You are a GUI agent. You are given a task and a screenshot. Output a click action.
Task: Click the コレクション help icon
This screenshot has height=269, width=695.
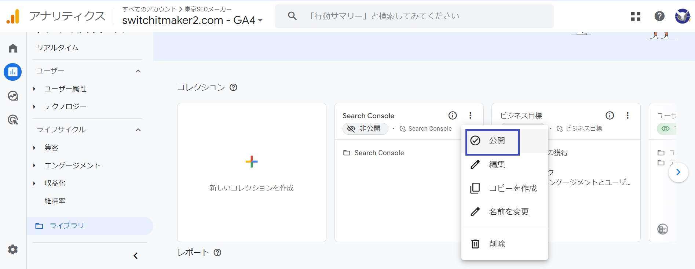coord(233,87)
